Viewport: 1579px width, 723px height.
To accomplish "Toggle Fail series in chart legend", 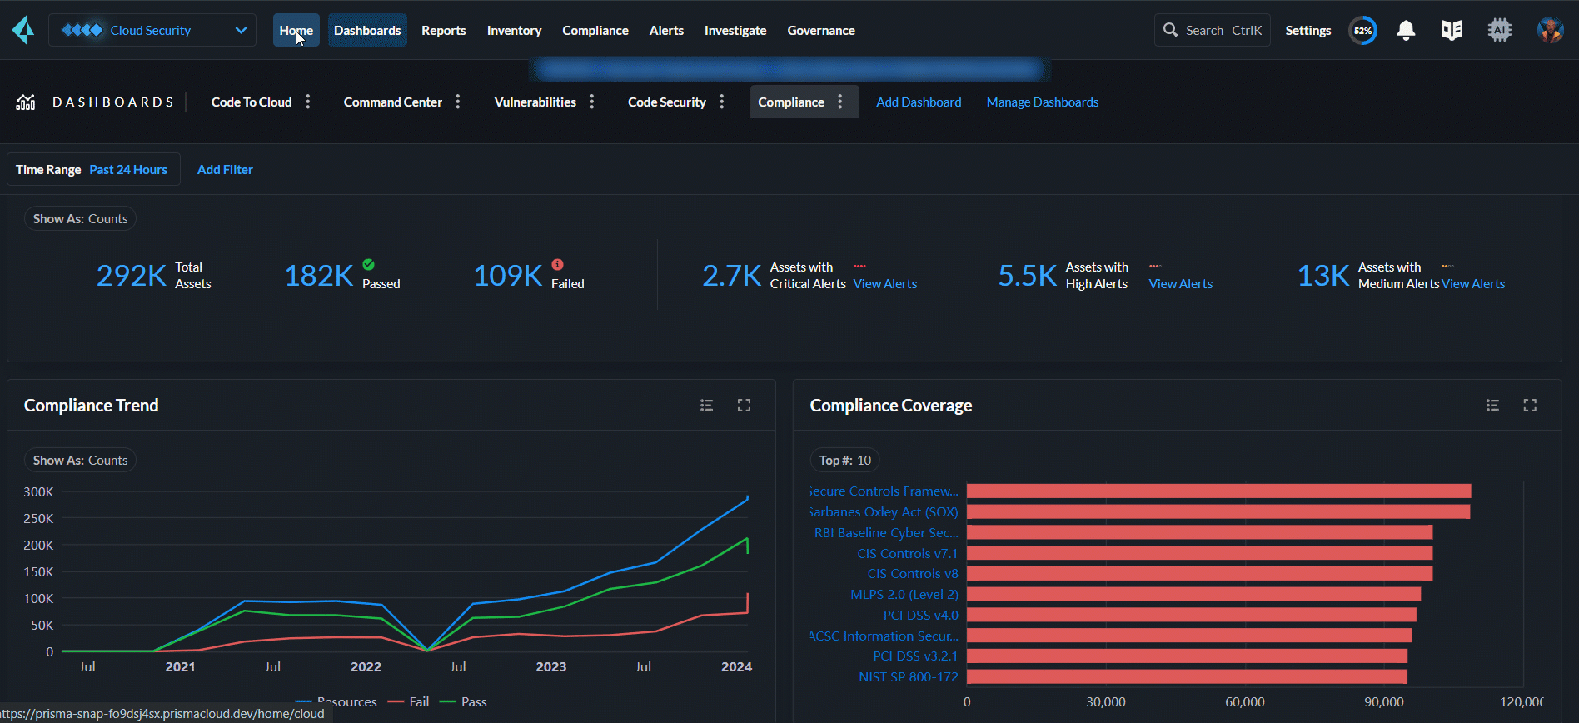I will (x=418, y=702).
